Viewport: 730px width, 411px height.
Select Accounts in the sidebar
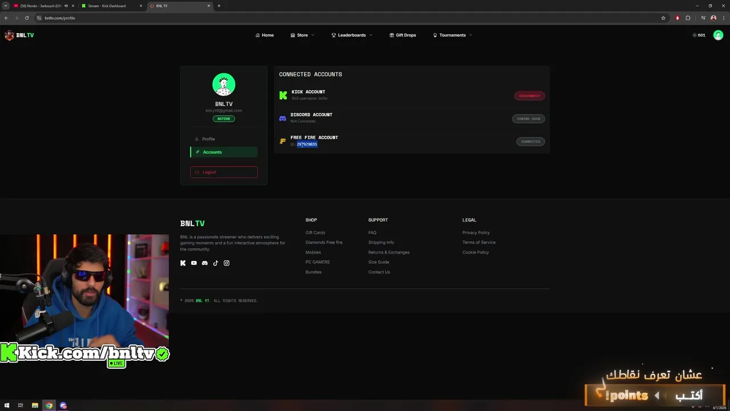(224, 152)
